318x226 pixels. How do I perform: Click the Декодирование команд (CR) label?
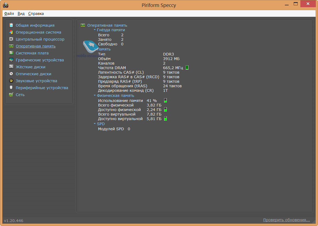coord(126,90)
